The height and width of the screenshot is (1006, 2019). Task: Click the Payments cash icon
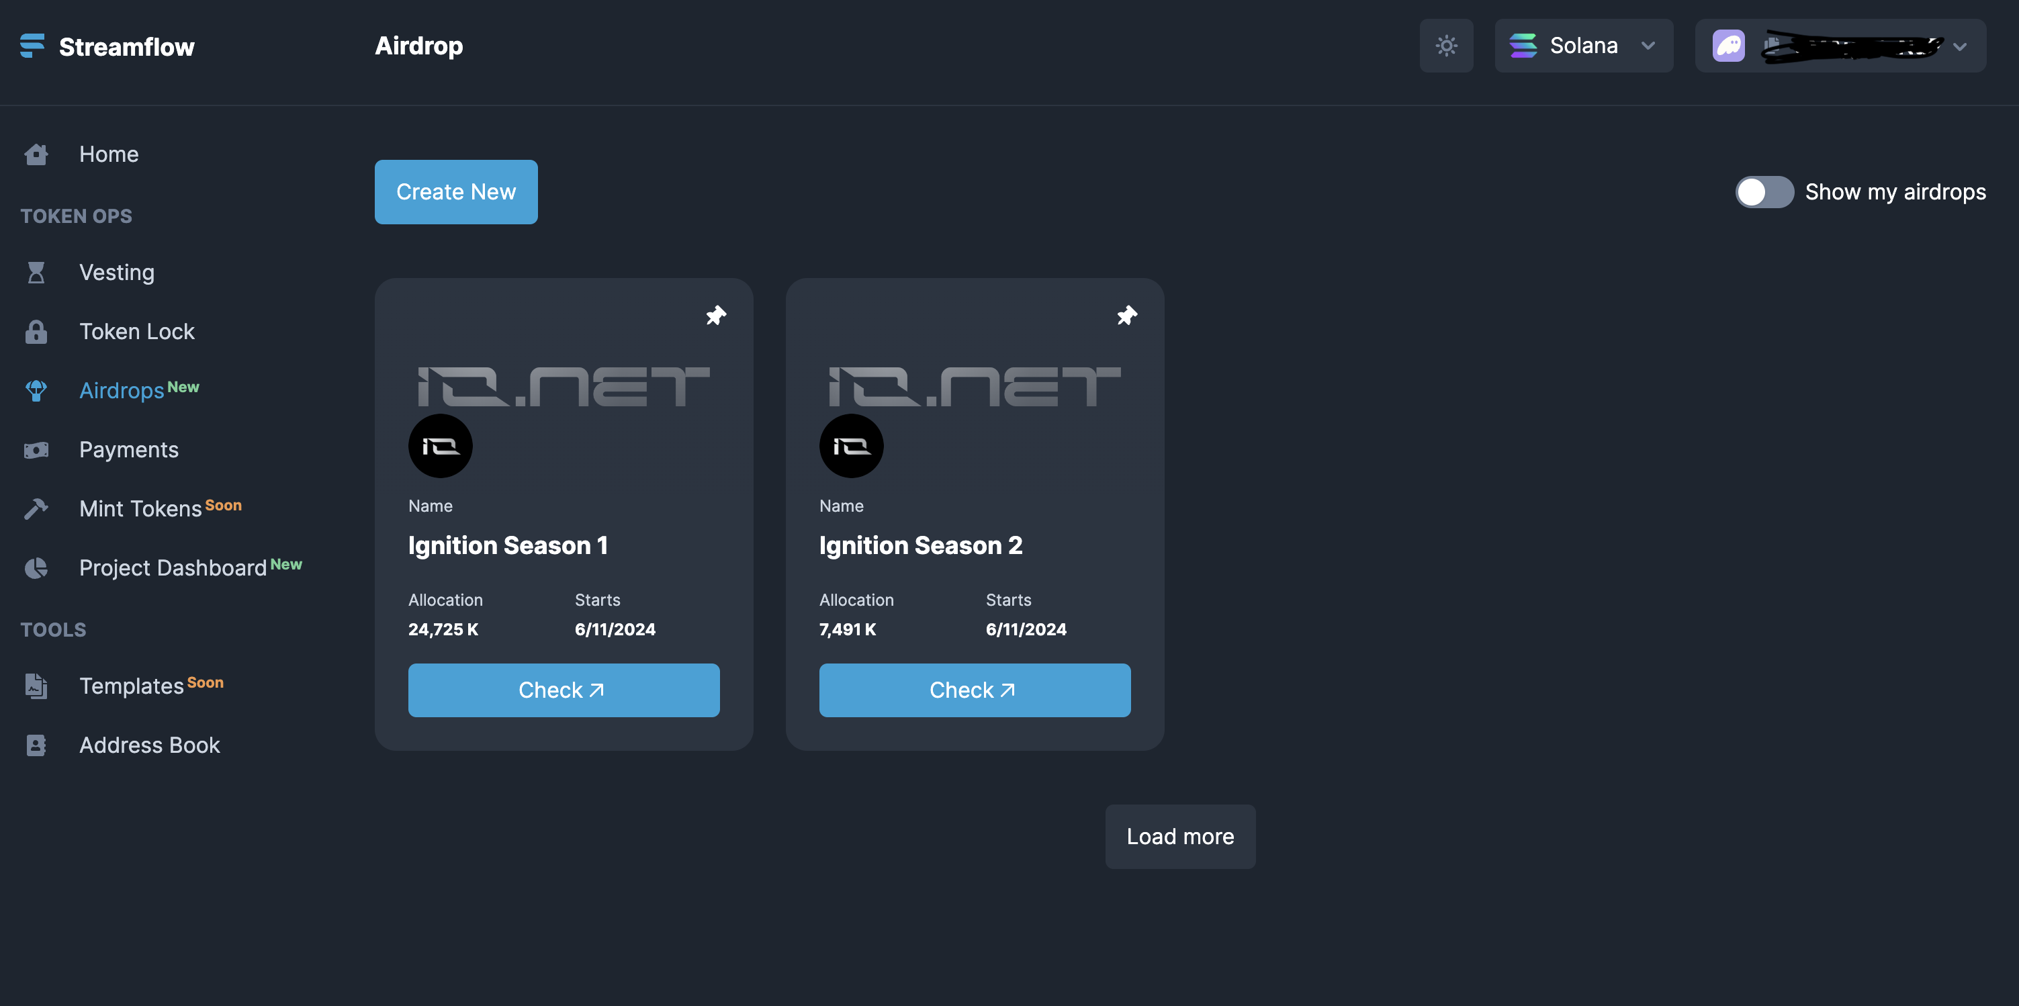tap(36, 451)
